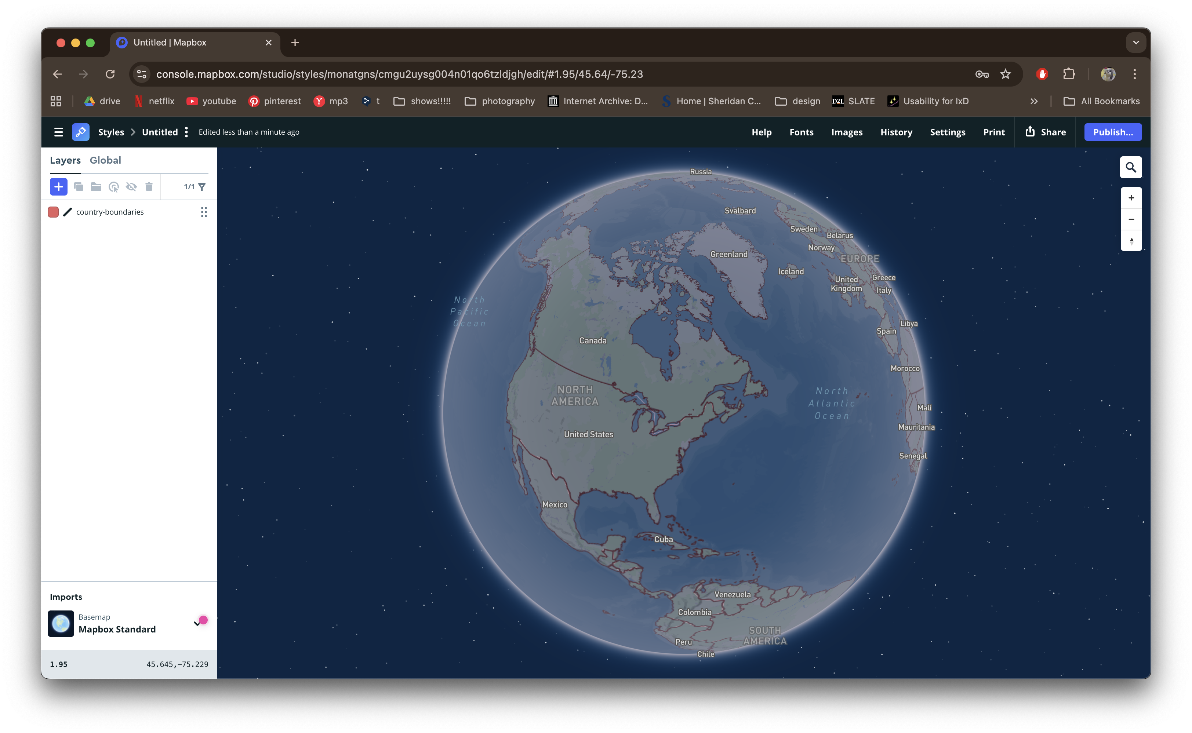The height and width of the screenshot is (733, 1192).
Task: Delete the selected layer with the trash icon
Action: (149, 187)
